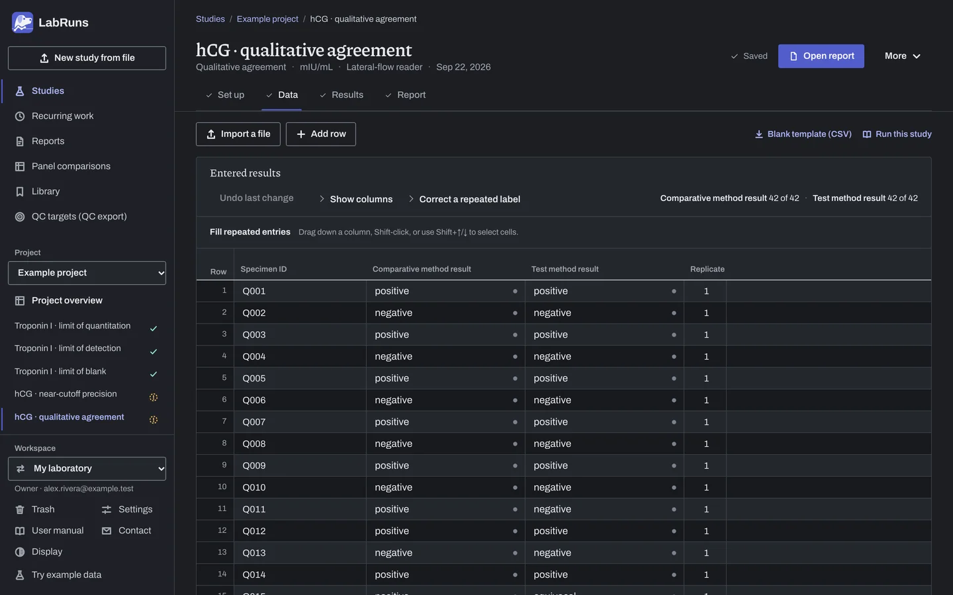This screenshot has width=953, height=595.
Task: Click the Studies breadcrumb link
Action: point(210,19)
